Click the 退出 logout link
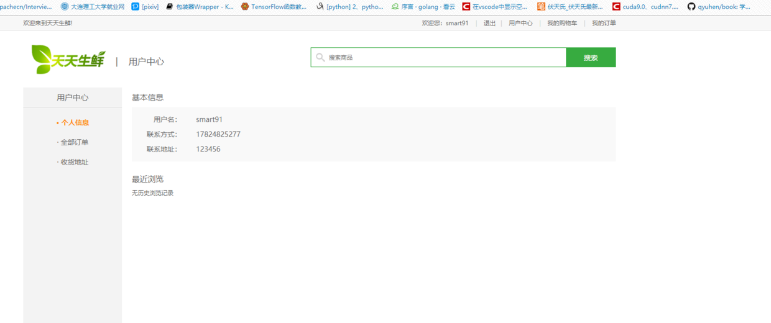Screen dimensions: 771x323 point(489,23)
